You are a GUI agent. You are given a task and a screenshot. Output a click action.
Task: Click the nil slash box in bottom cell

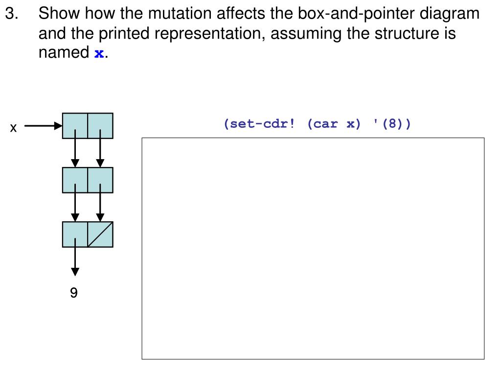point(100,235)
